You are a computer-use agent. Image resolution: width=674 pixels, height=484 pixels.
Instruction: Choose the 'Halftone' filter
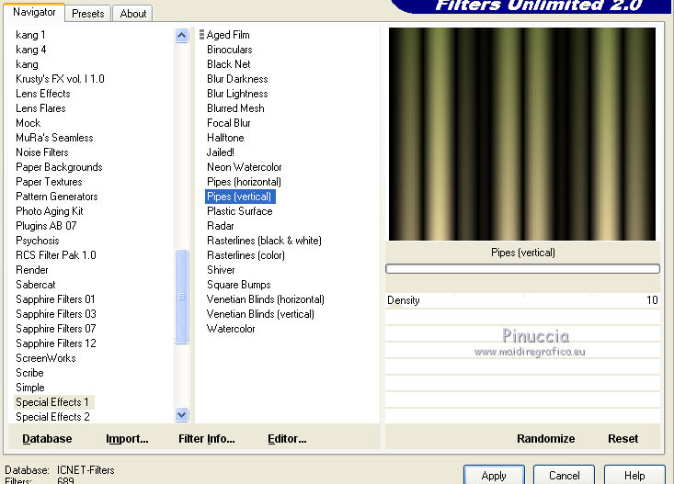click(225, 138)
